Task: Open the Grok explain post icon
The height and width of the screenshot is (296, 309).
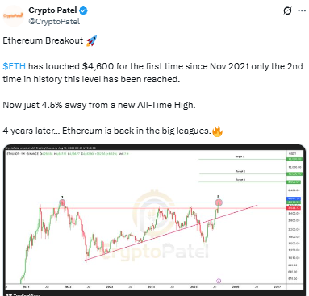Action: [287, 11]
